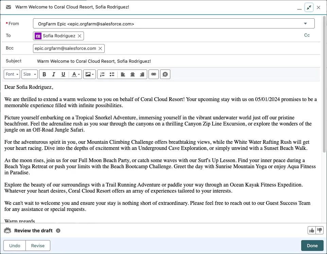Click the quick text speech bubble icon

click(x=165, y=74)
